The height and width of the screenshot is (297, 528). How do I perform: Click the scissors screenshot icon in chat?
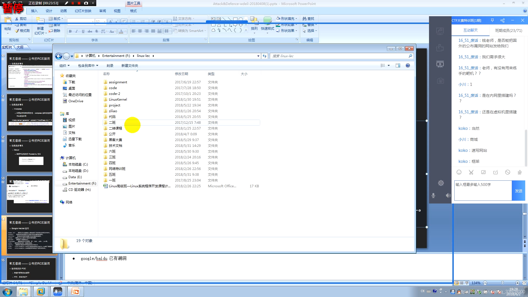click(x=471, y=172)
